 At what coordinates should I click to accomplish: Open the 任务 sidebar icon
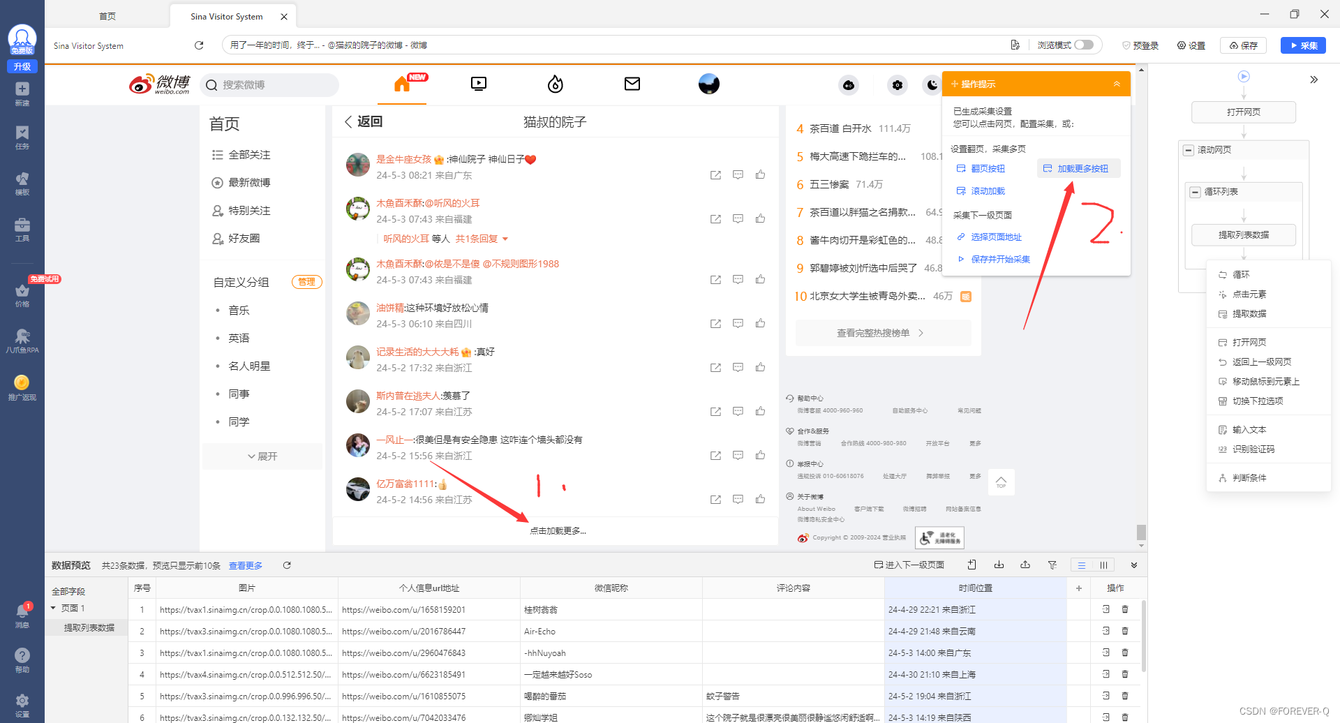click(x=22, y=137)
